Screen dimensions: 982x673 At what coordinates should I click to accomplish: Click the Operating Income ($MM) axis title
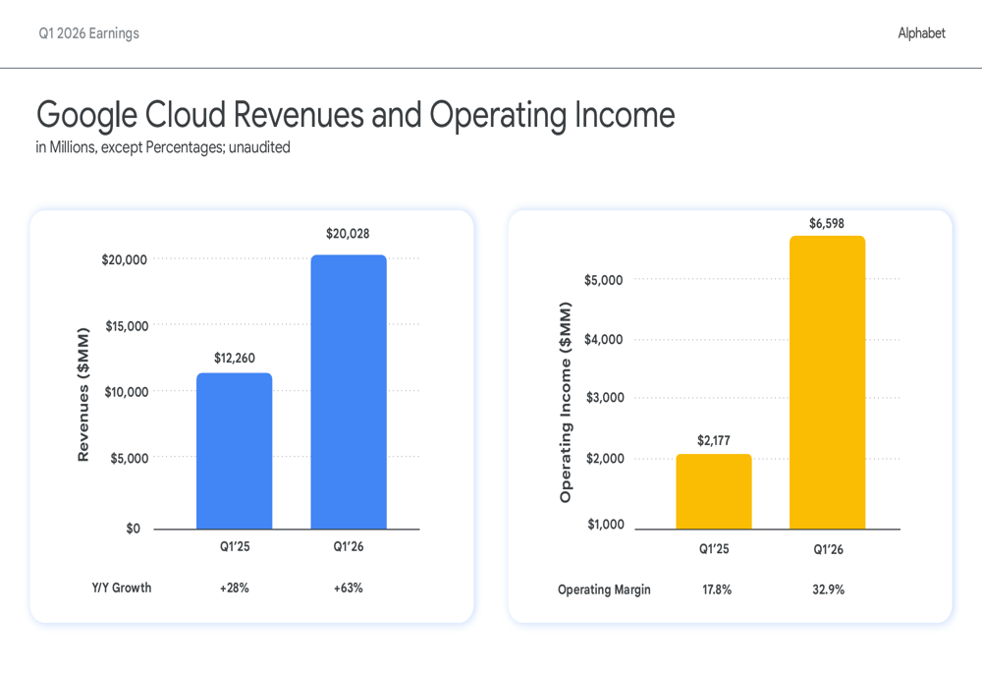pyautogui.click(x=566, y=402)
